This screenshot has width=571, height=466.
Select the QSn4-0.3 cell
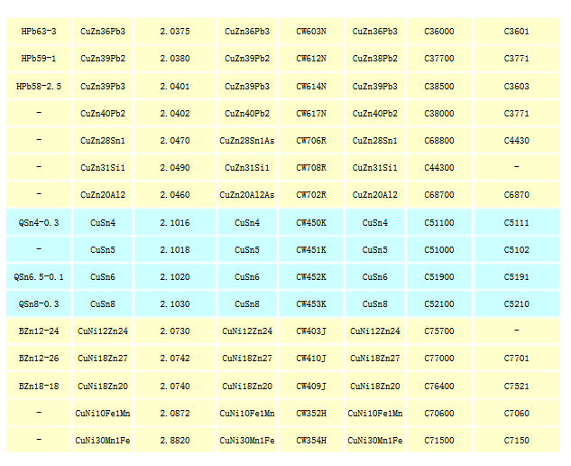pos(39,223)
